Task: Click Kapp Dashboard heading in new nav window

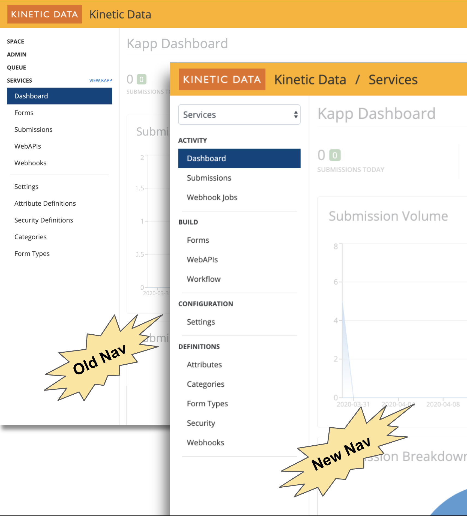Action: [377, 114]
